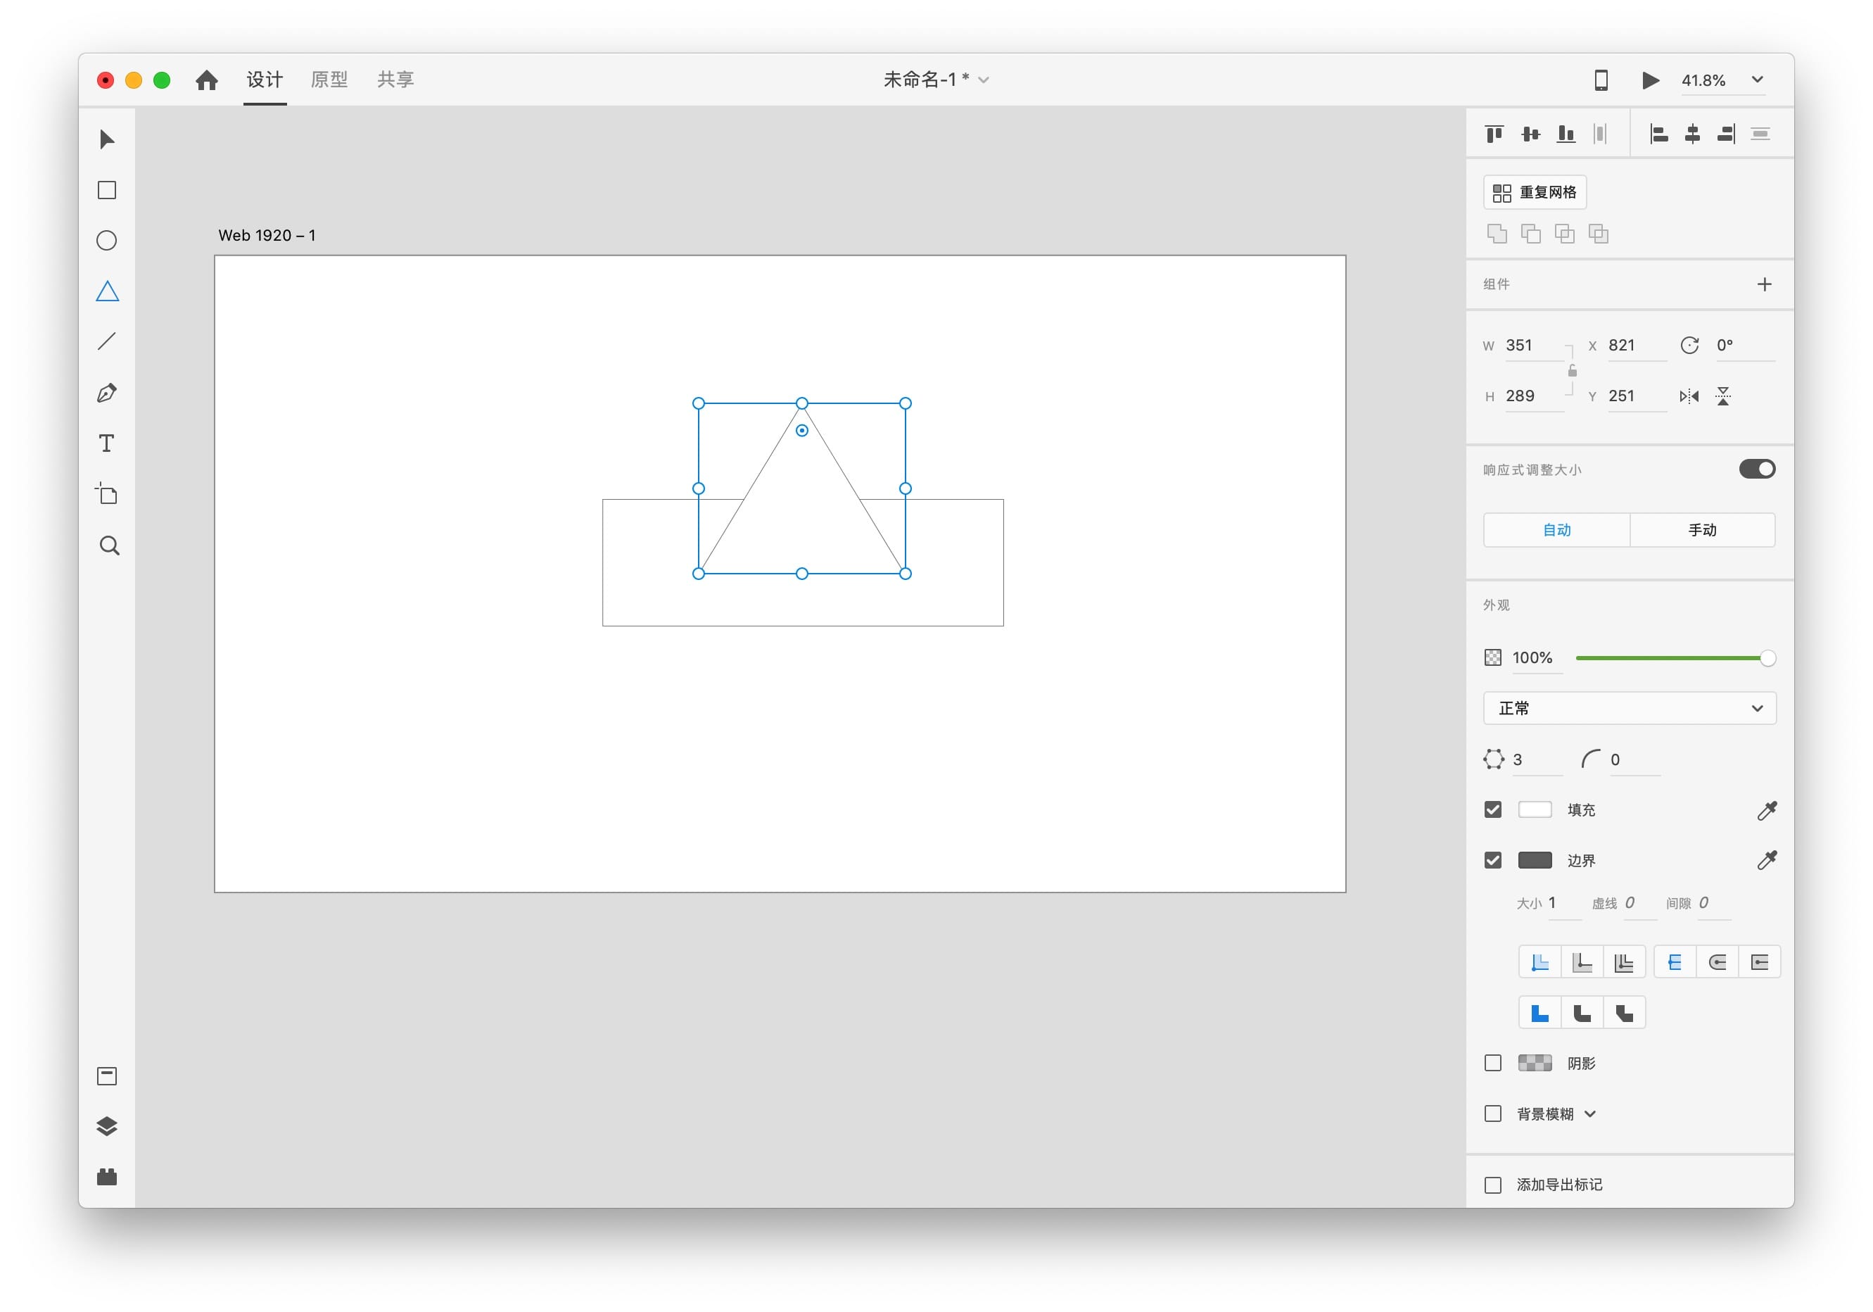The image size is (1873, 1312).
Task: Click the 重复网格 repeat grid button
Action: (x=1535, y=193)
